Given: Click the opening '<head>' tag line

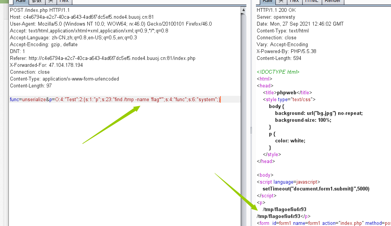Looking at the screenshot, I should [265, 86].
